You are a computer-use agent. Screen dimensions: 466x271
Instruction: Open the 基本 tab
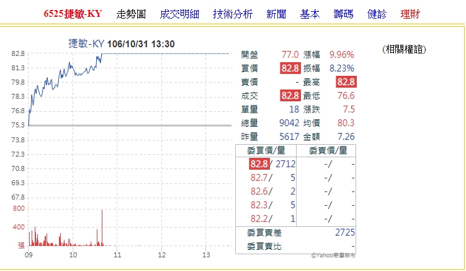point(310,14)
